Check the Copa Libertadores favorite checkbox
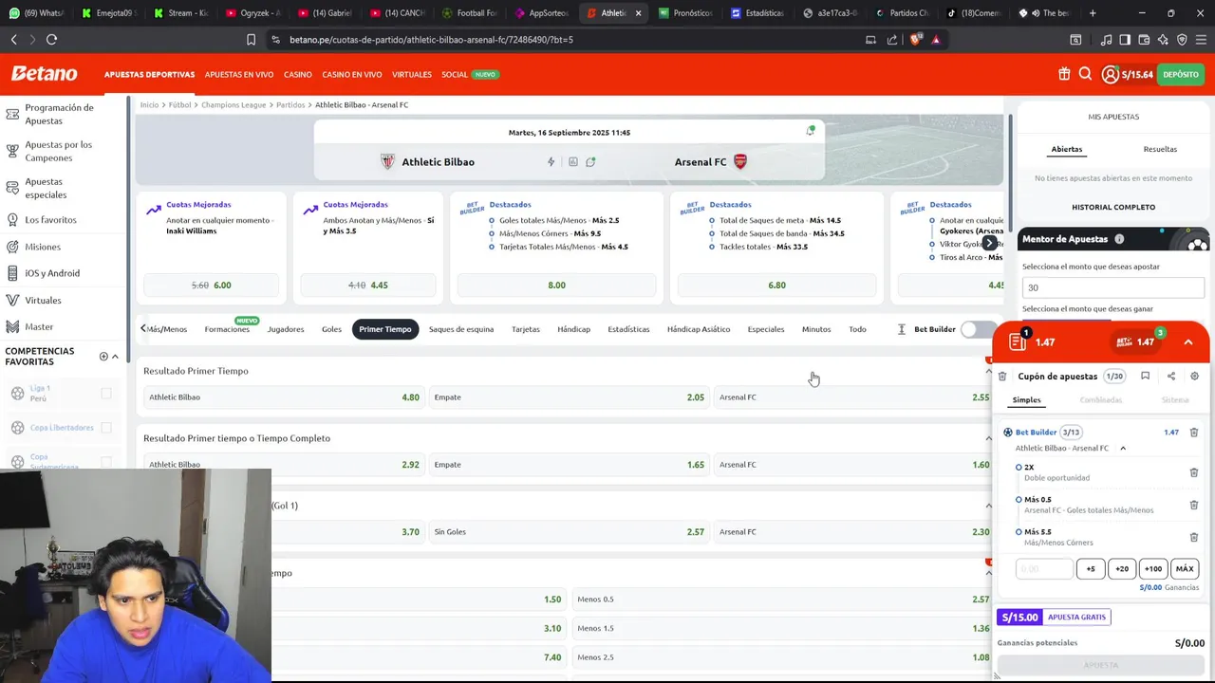The image size is (1215, 683). click(106, 428)
